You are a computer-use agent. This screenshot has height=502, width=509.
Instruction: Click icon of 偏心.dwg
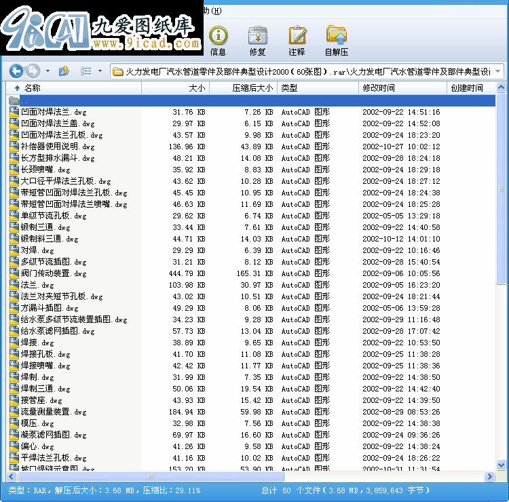(14, 446)
